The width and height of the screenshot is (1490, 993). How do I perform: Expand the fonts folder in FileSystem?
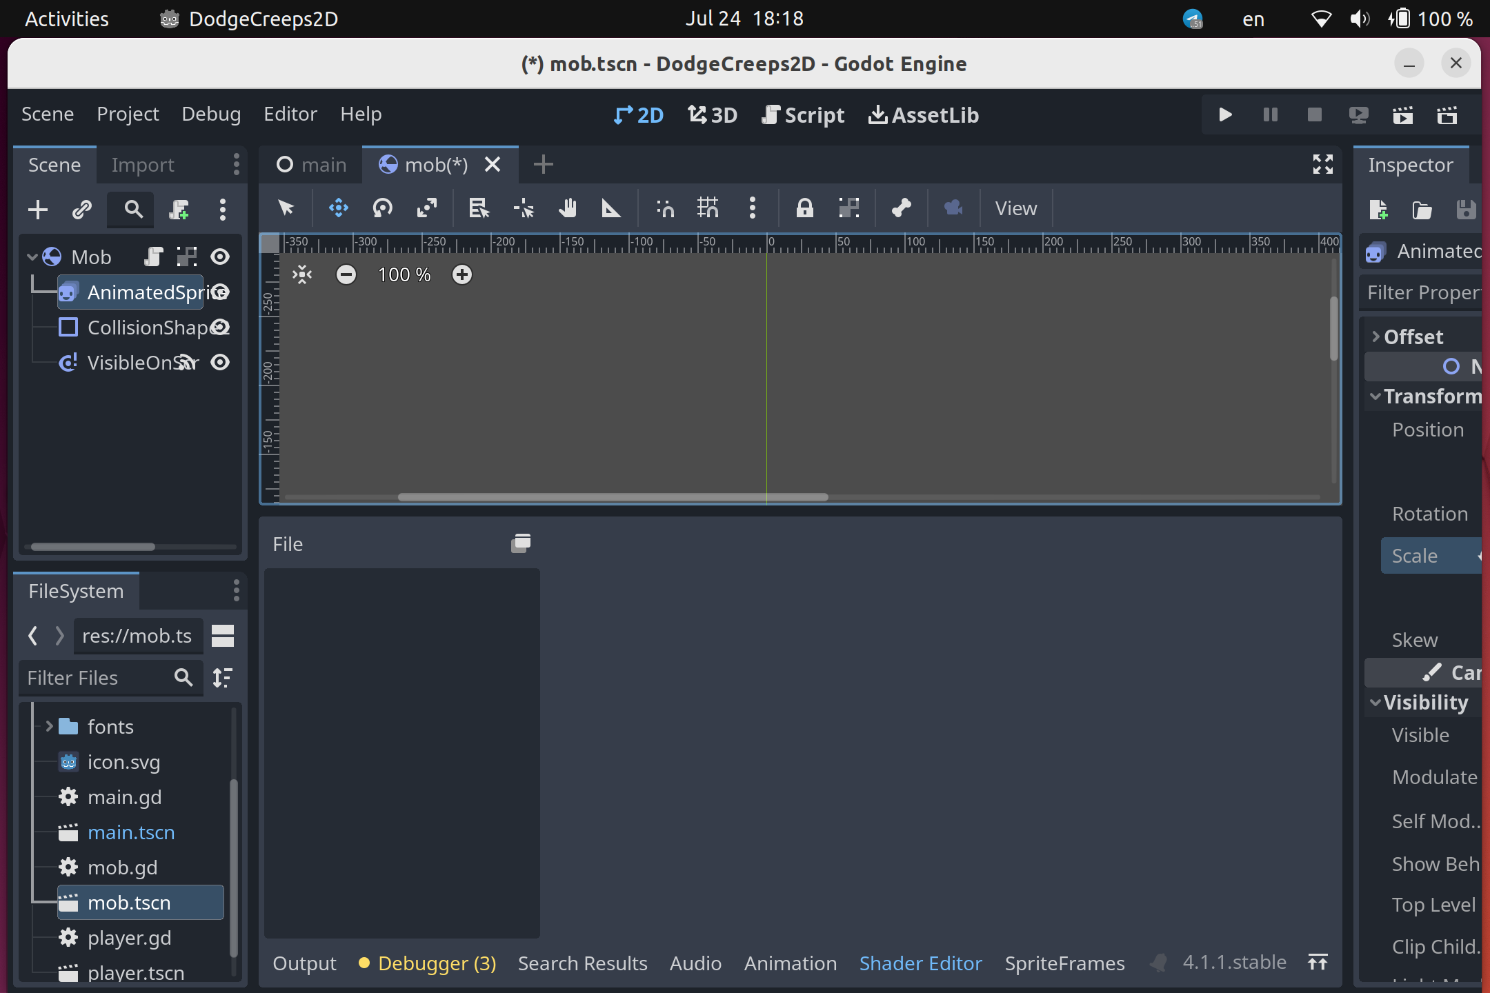(x=48, y=726)
